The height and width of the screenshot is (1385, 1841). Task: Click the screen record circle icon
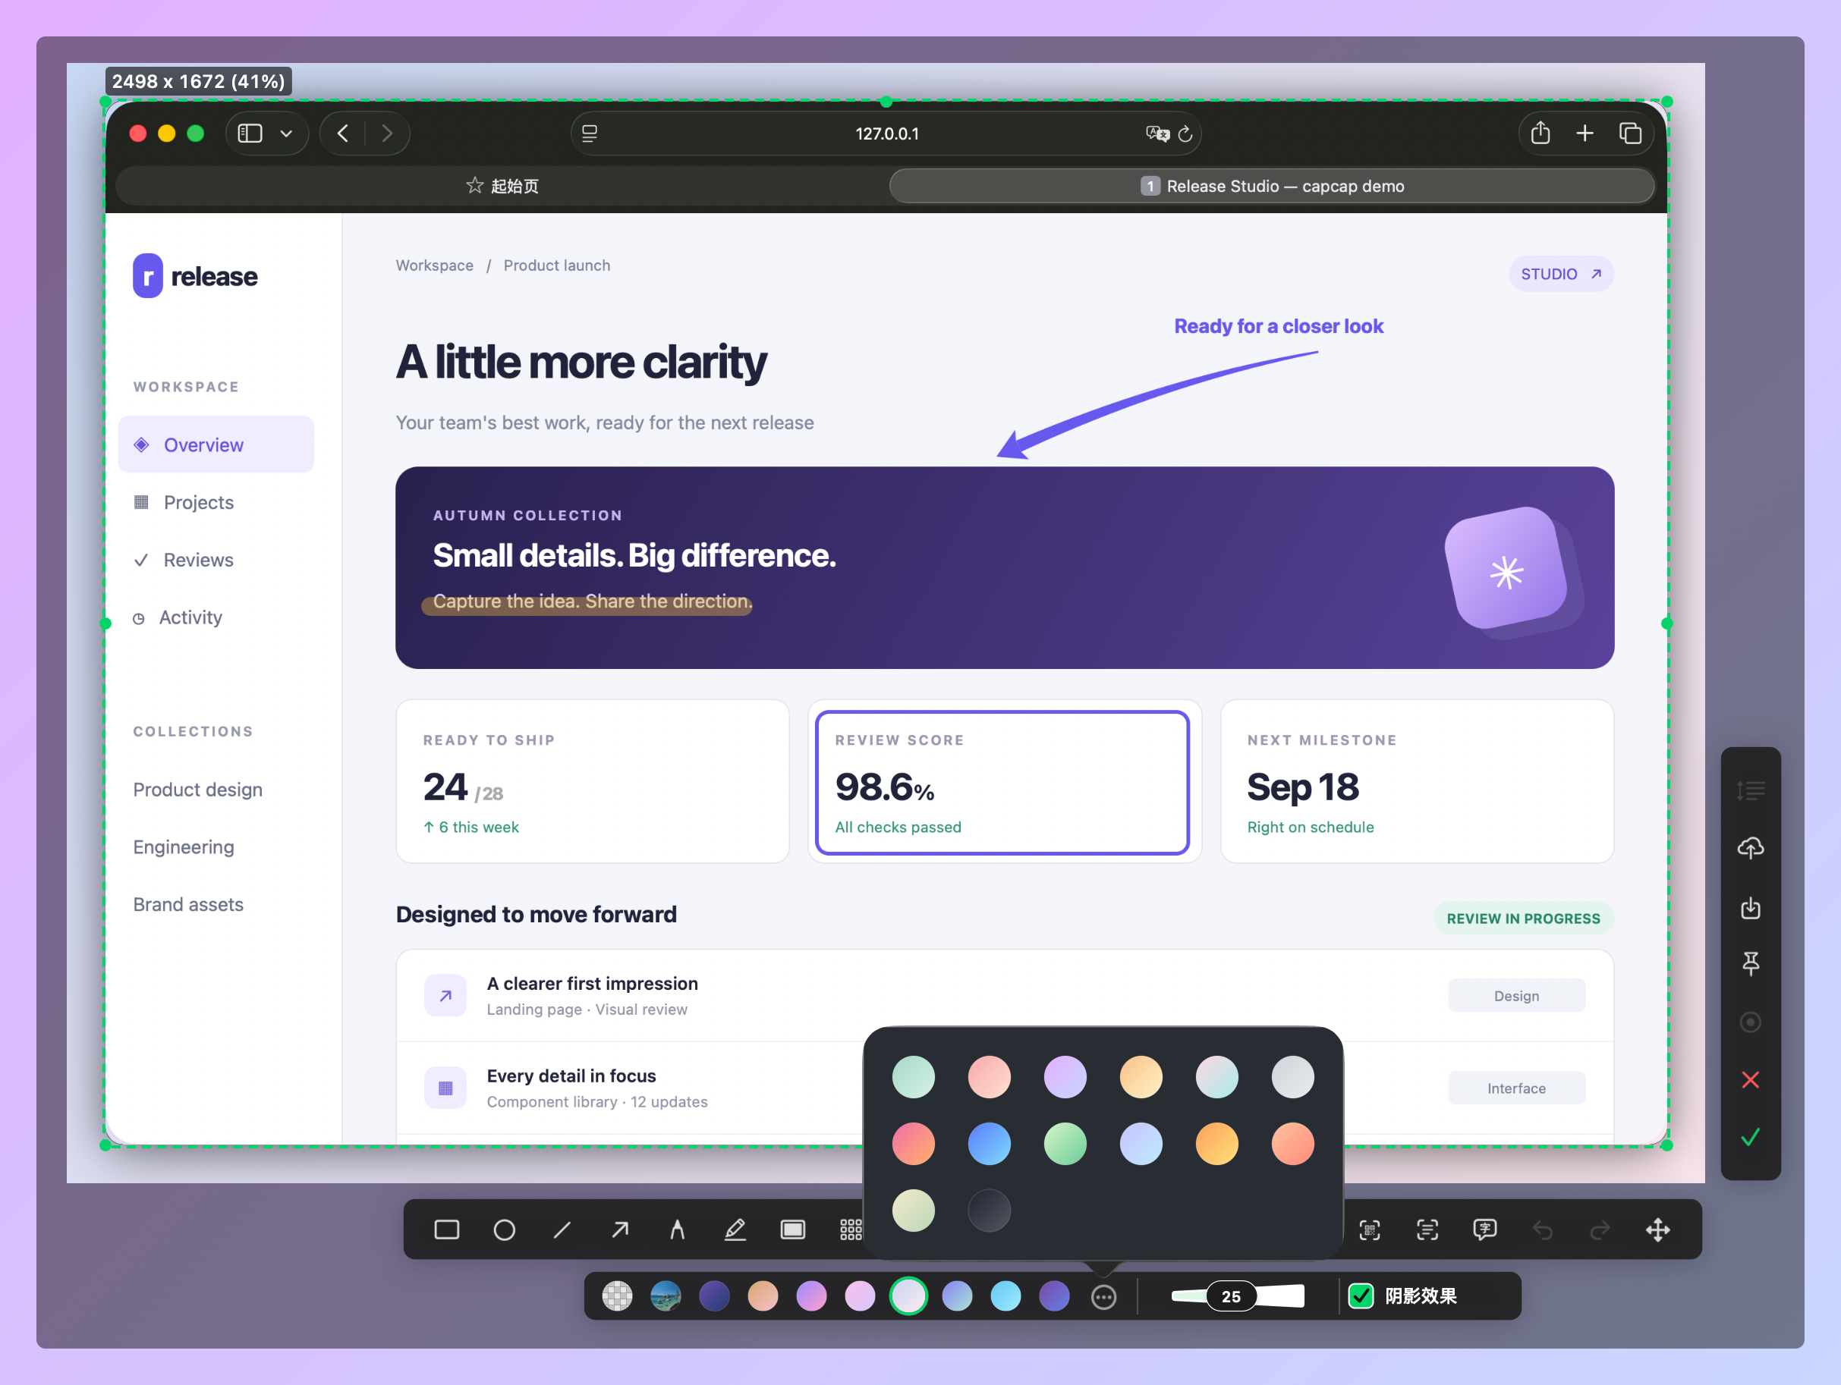1750,1022
